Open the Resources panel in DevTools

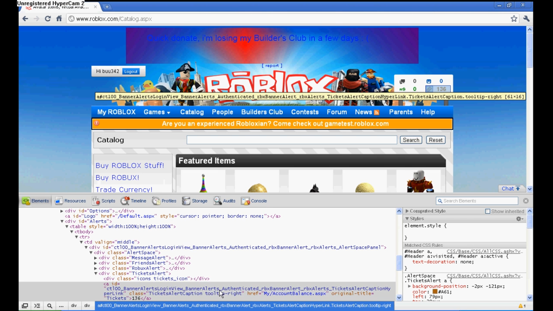pos(71,201)
